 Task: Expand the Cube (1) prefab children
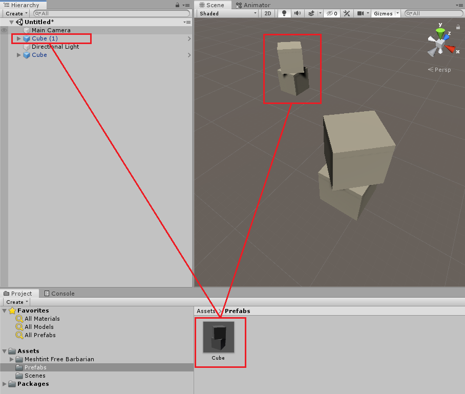(x=18, y=38)
